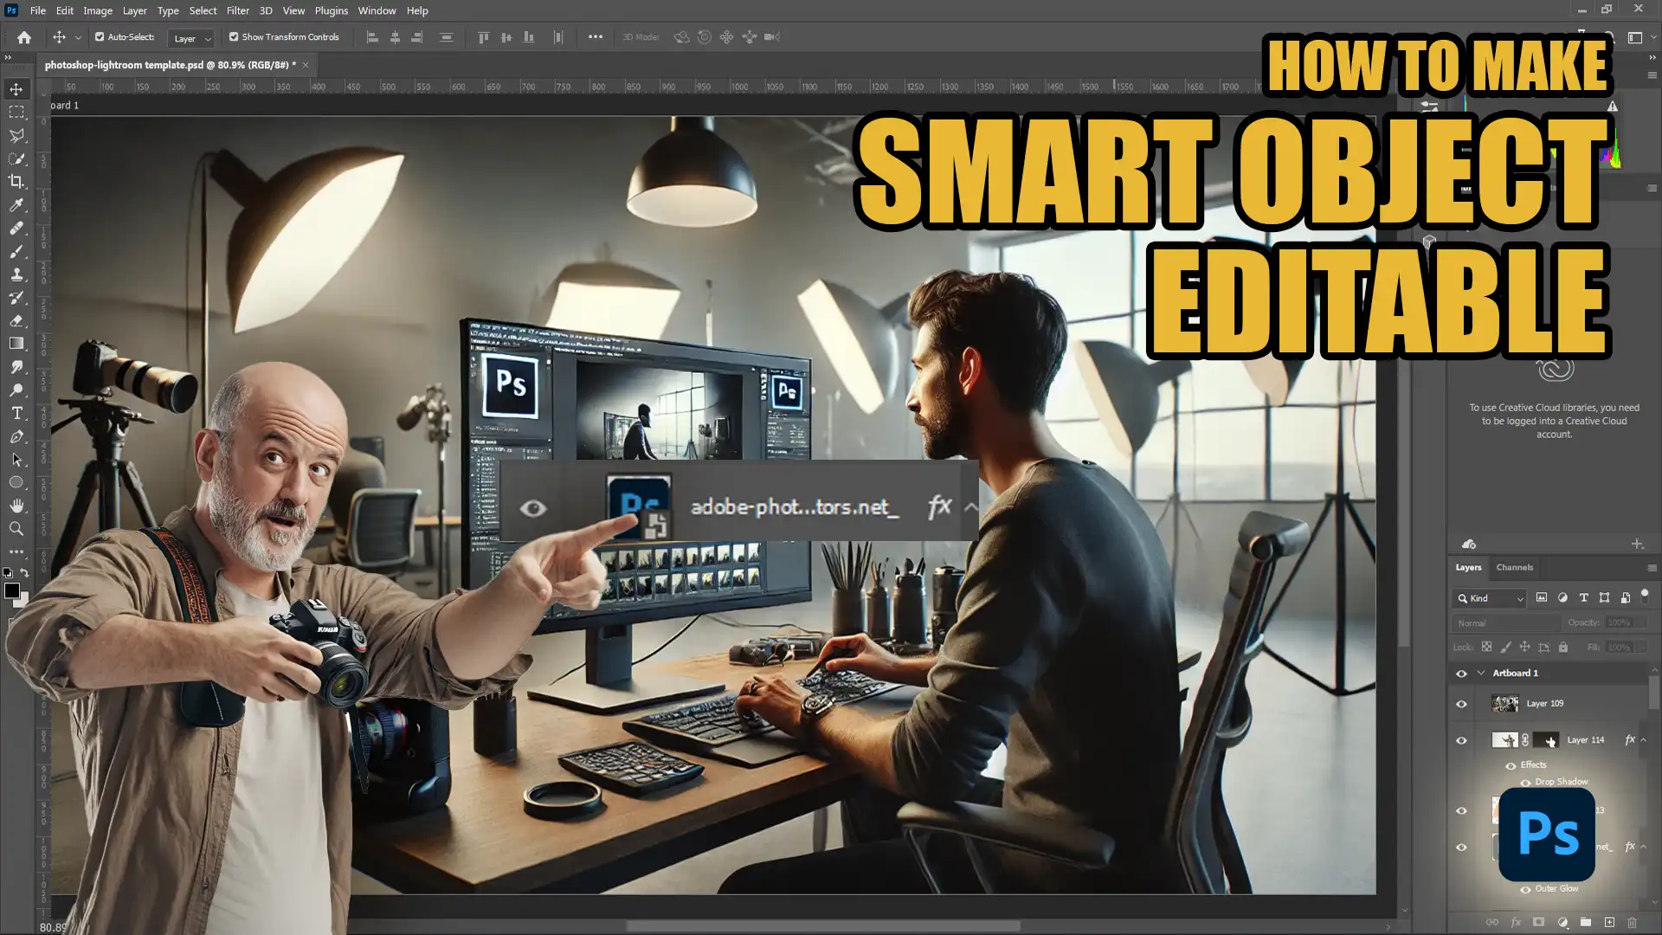Close the photoshop-lightroom template.psd tab
This screenshot has width=1662, height=935.
[x=306, y=65]
